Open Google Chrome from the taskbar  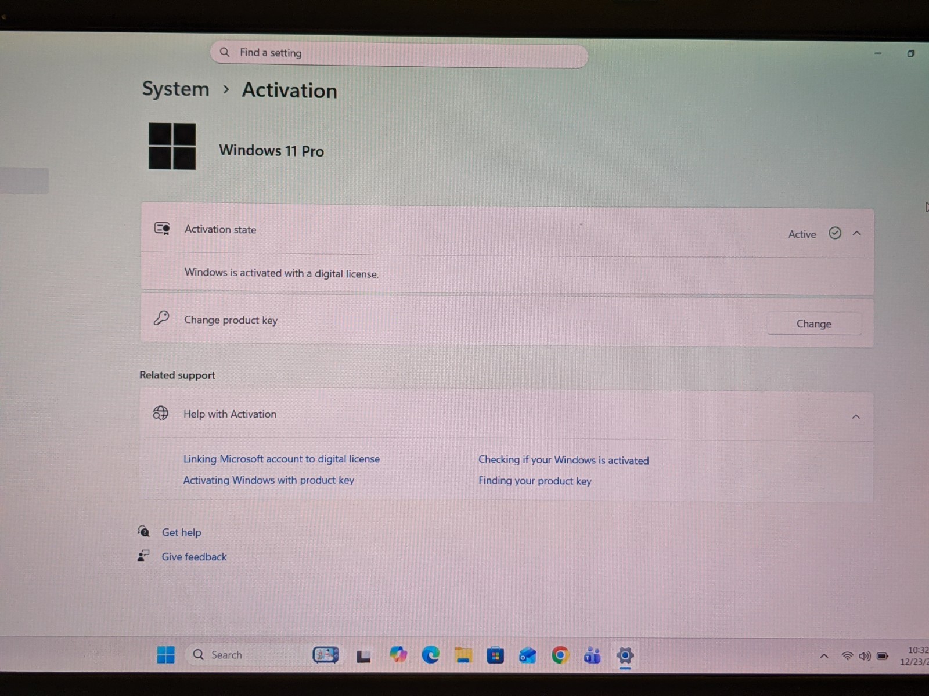coord(560,655)
